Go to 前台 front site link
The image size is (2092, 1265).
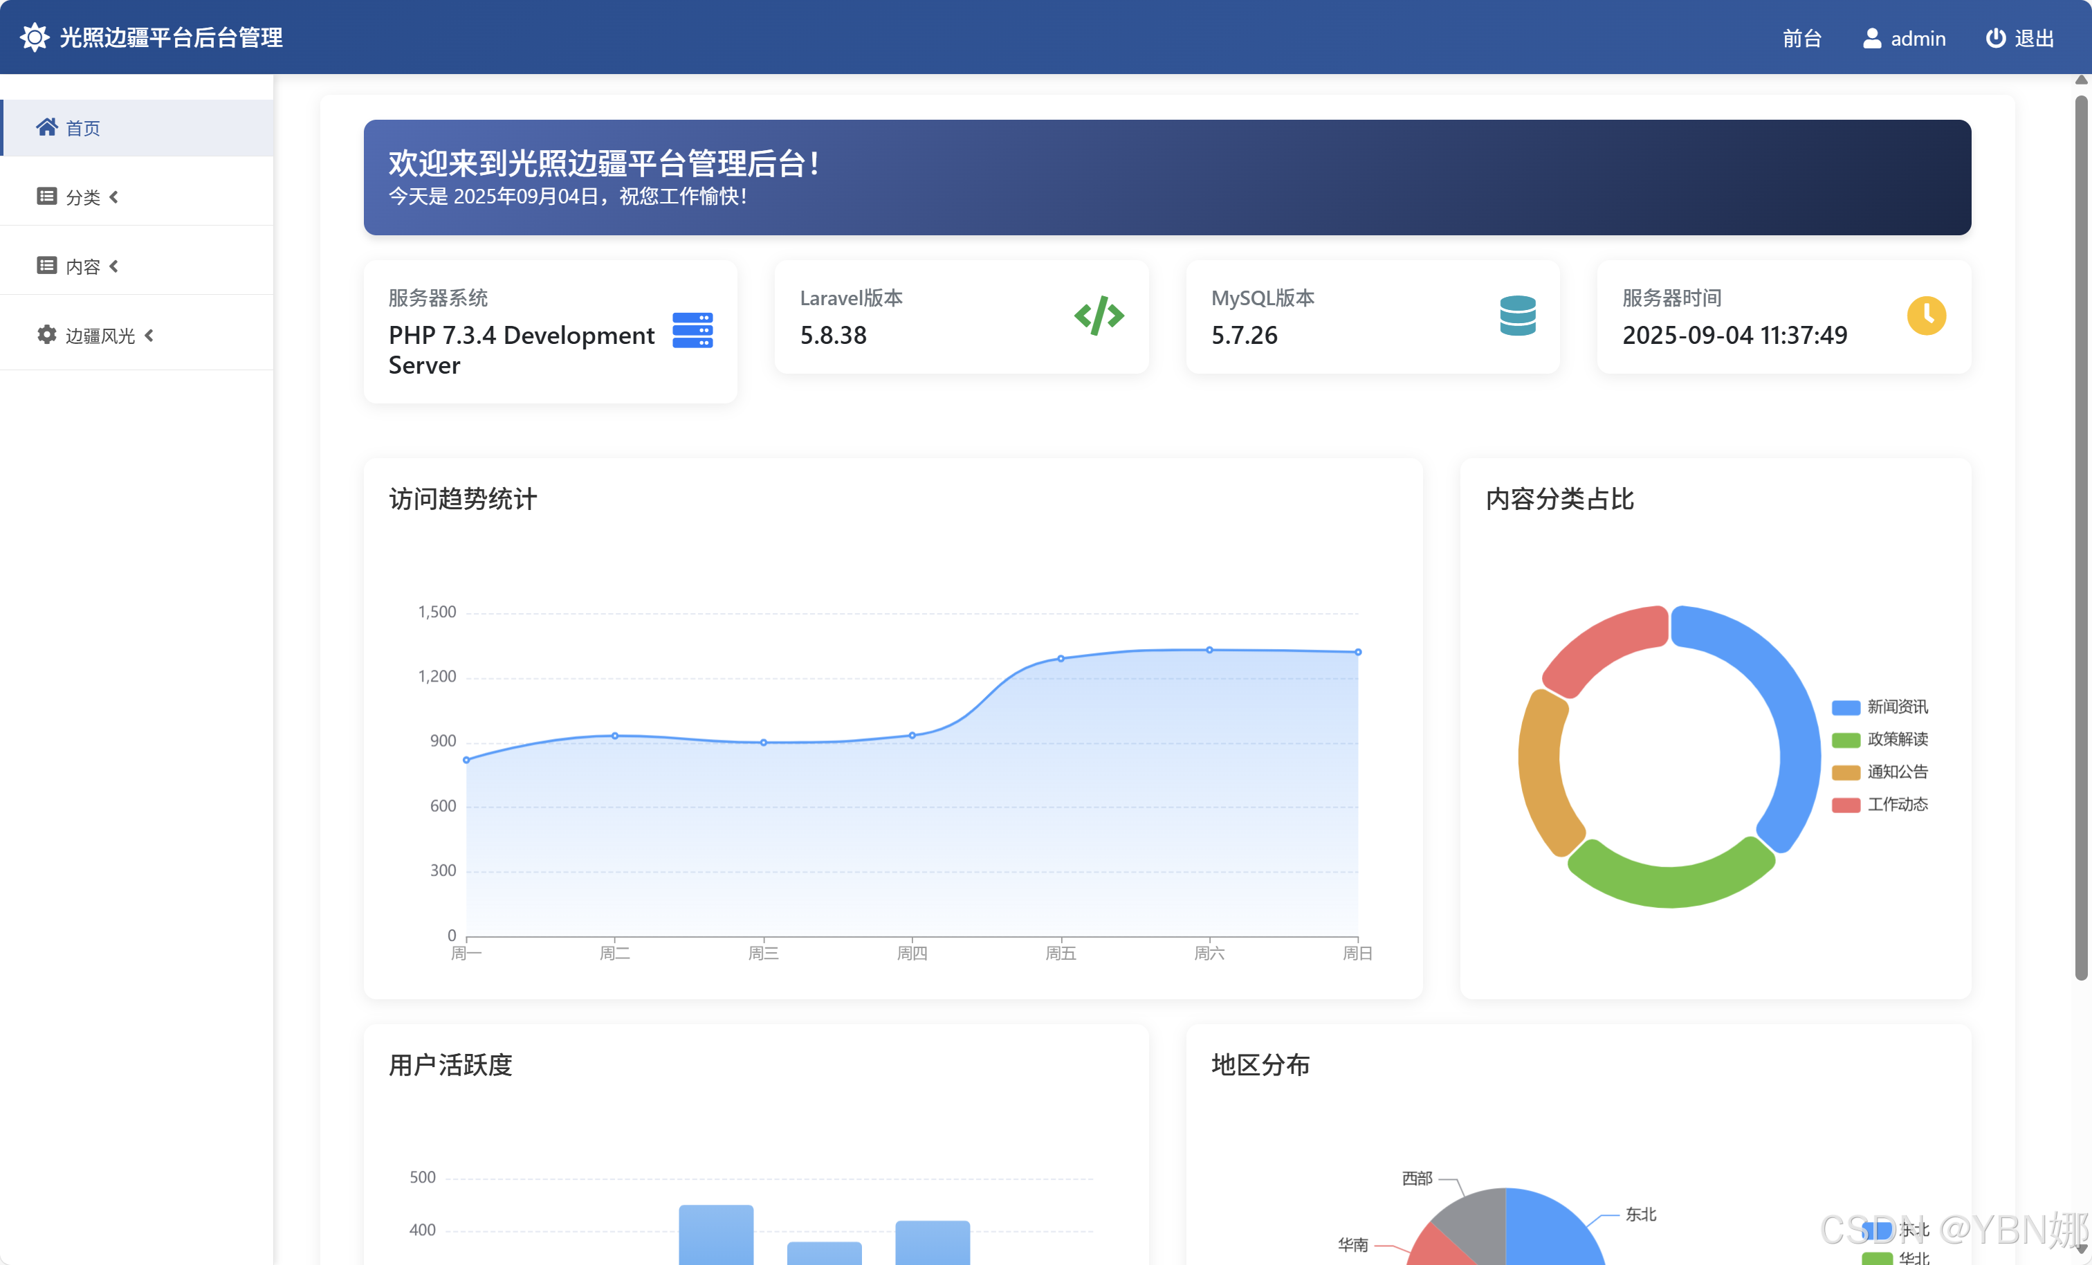[x=1801, y=38]
